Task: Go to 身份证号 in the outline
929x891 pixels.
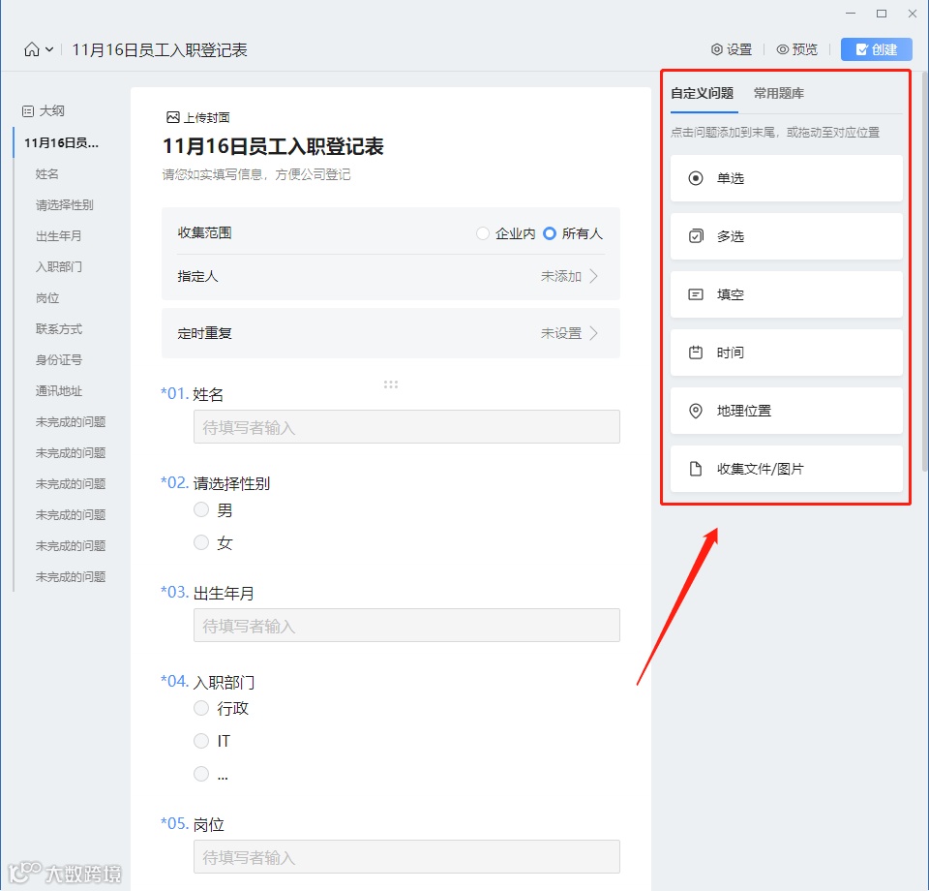Action: point(59,360)
